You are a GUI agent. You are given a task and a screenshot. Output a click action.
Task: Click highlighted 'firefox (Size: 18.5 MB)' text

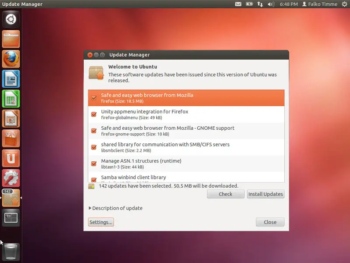tap(122, 101)
